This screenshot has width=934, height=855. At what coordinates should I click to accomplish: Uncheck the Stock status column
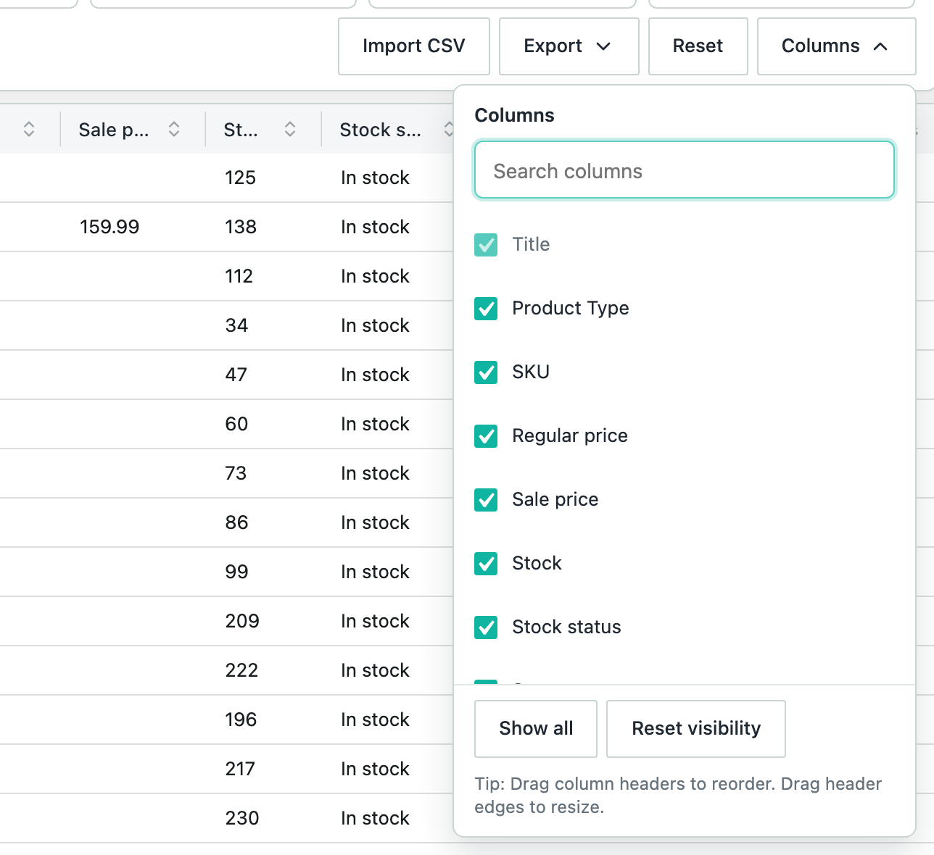(486, 627)
